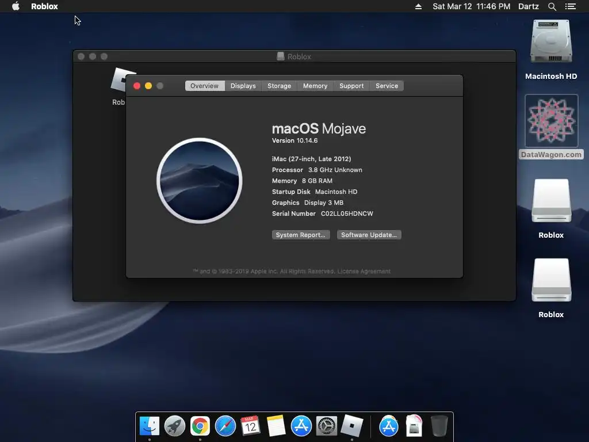This screenshot has width=589, height=442.
Task: Open Notification Center list icon
Action: coord(570,6)
